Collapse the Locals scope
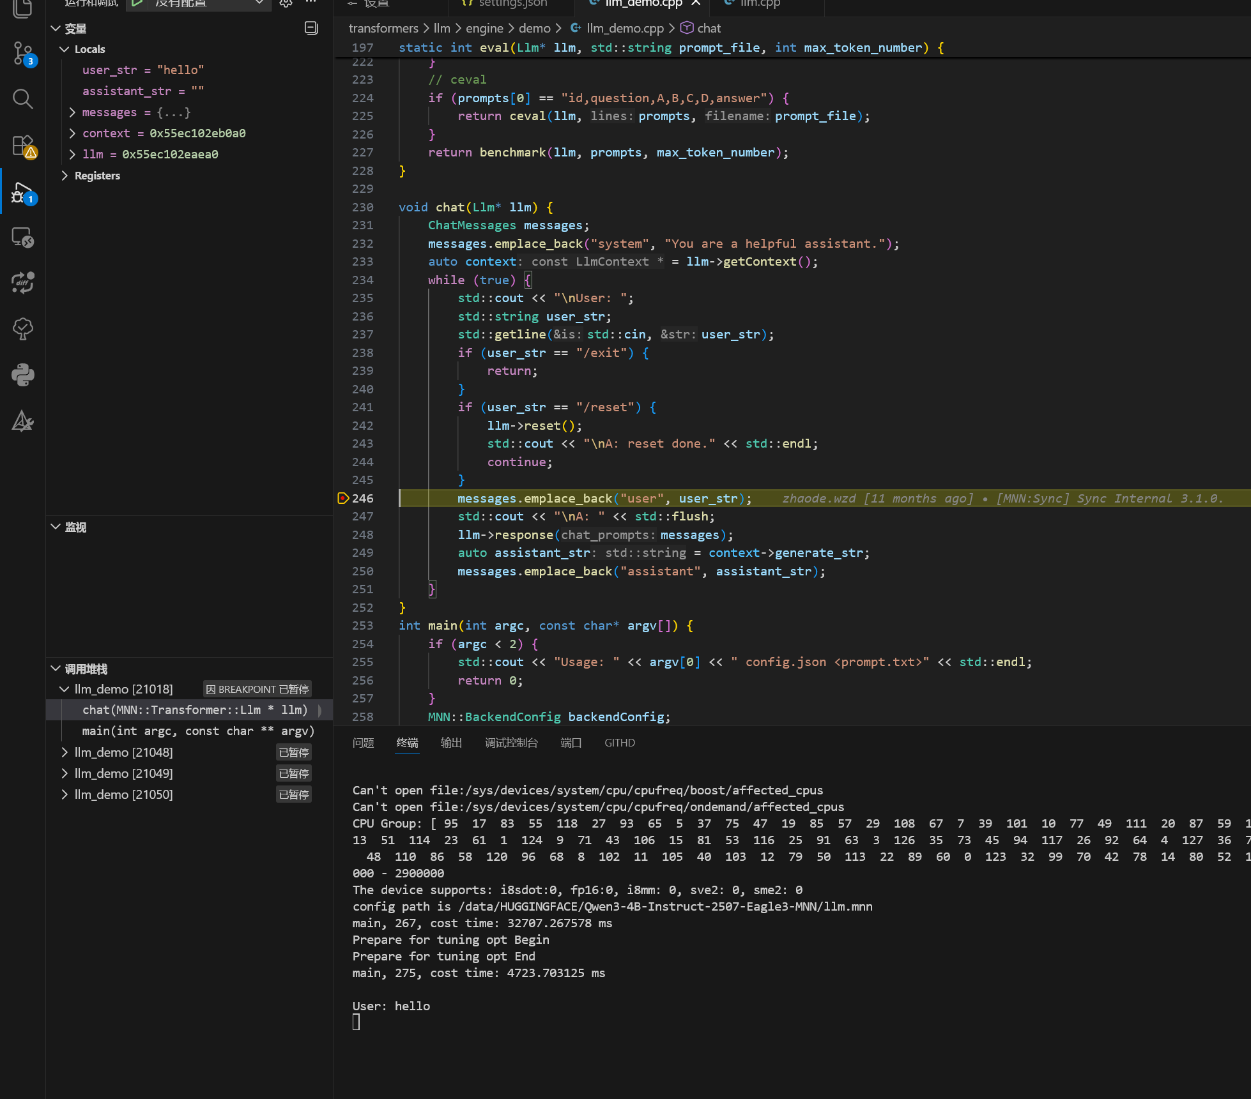This screenshot has height=1099, width=1251. point(65,49)
